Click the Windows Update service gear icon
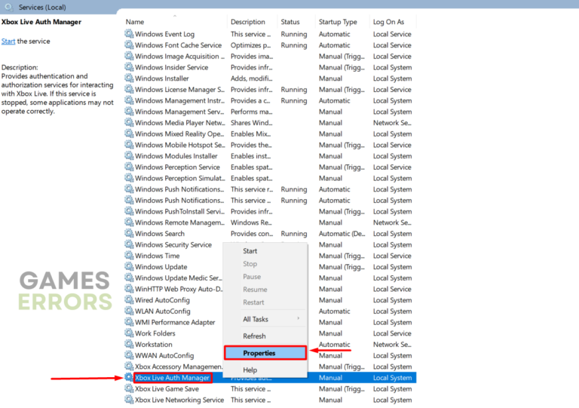 pos(129,267)
